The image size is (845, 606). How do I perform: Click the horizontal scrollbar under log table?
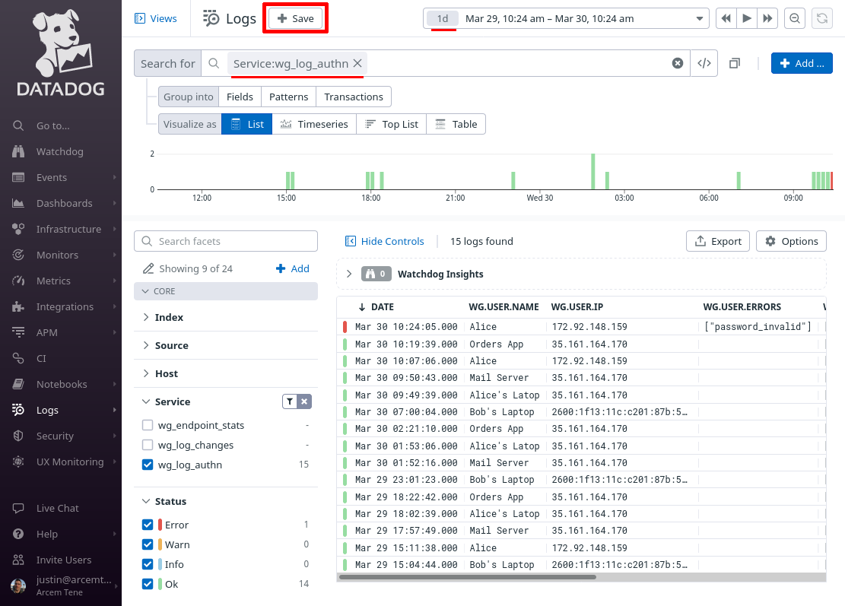467,577
